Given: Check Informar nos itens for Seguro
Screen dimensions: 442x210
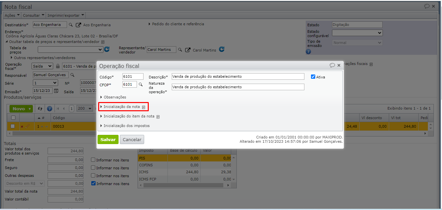Looking at the screenshot, I should pos(93,168).
